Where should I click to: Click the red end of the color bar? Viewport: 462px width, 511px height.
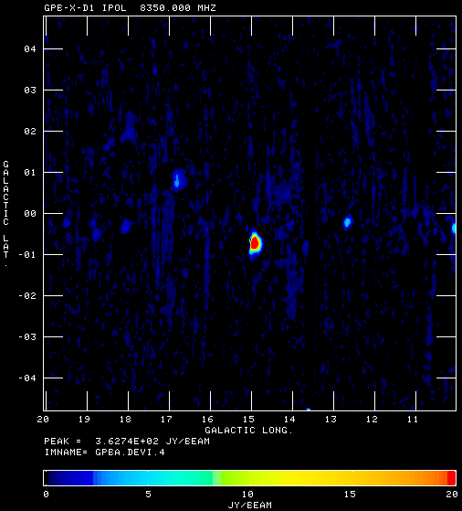pos(451,478)
